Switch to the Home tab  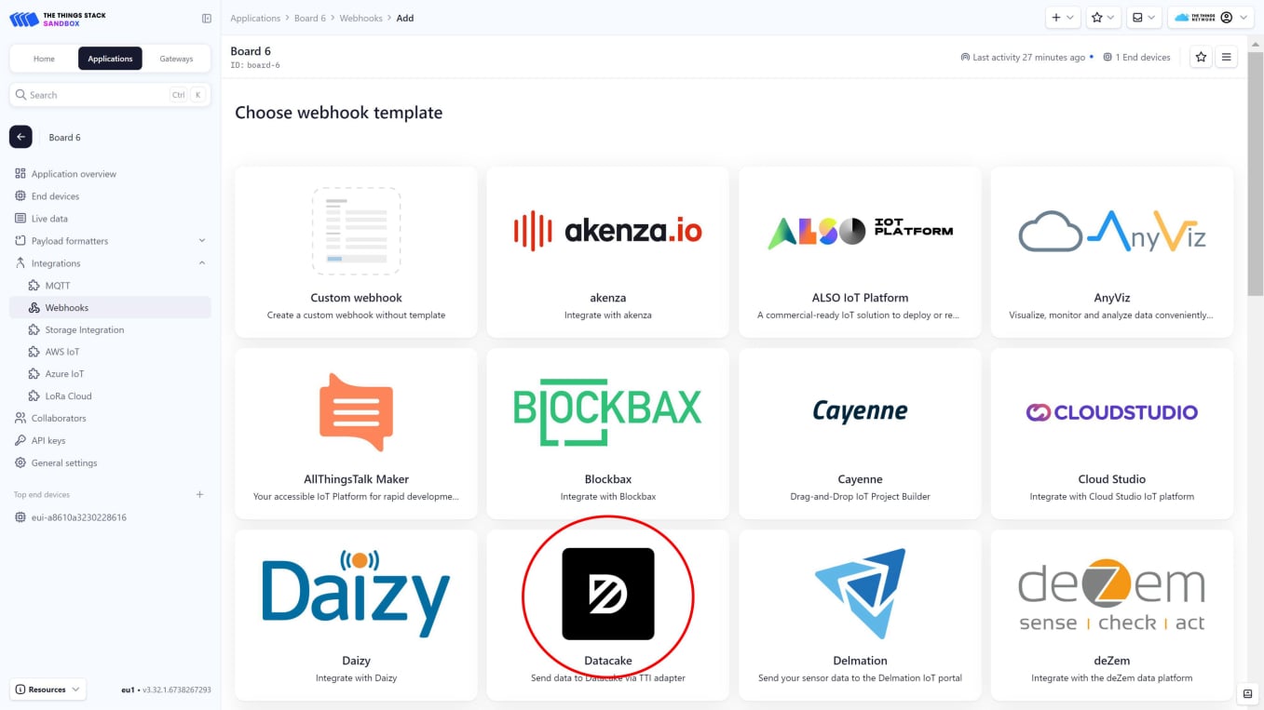43,58
